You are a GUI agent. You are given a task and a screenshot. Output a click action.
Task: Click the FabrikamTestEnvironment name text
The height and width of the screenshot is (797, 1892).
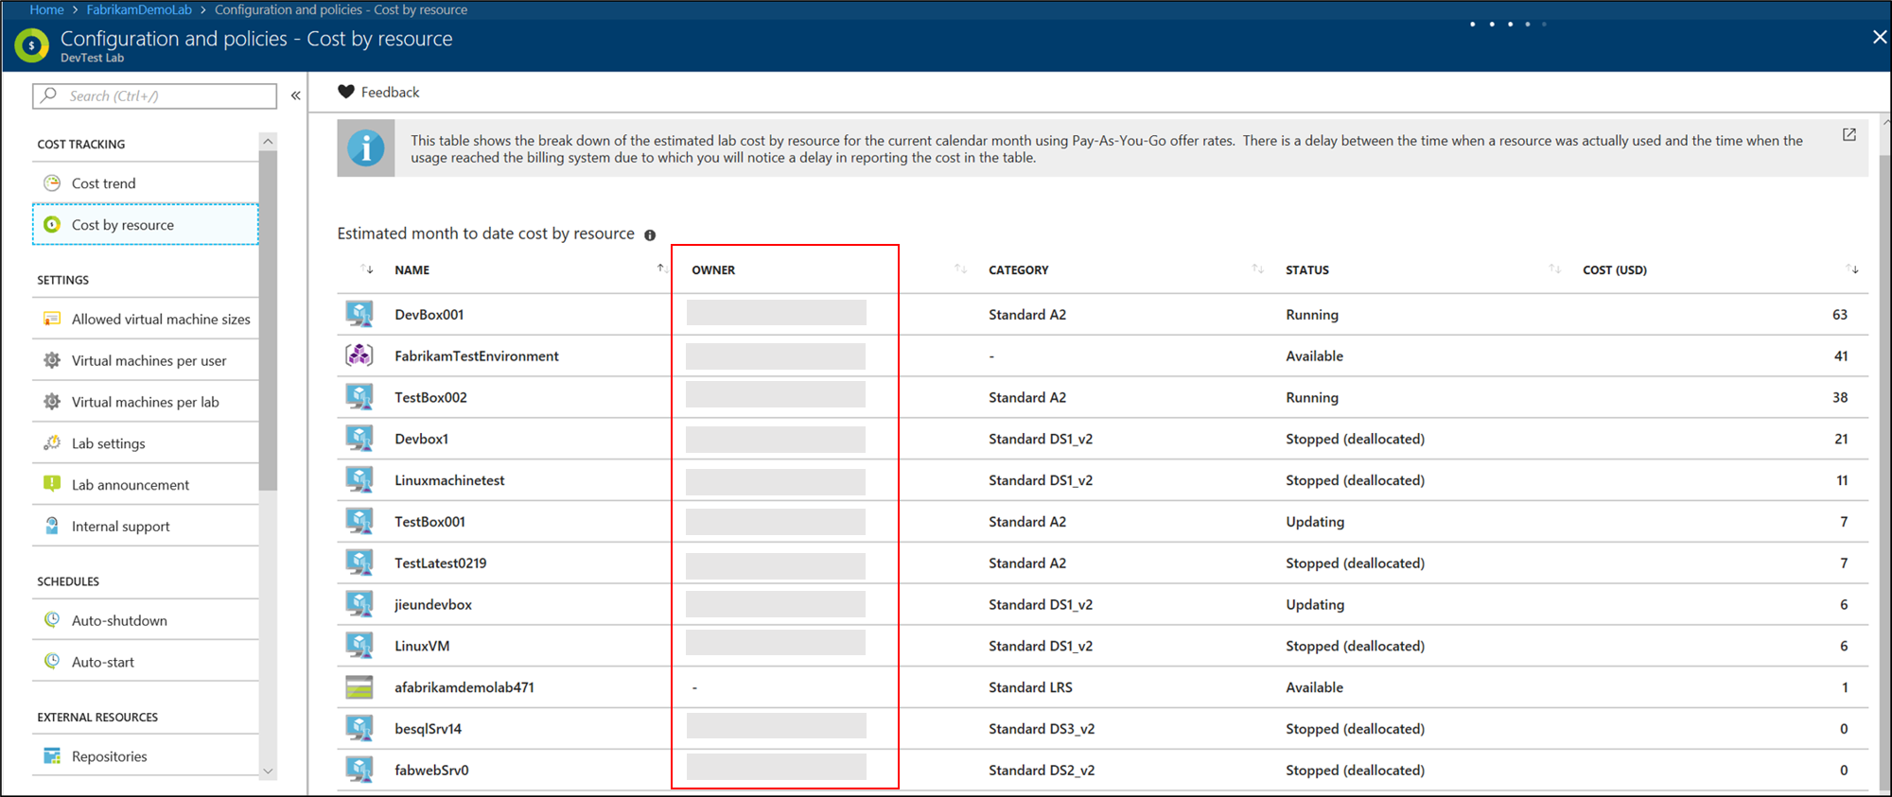pyautogui.click(x=477, y=356)
